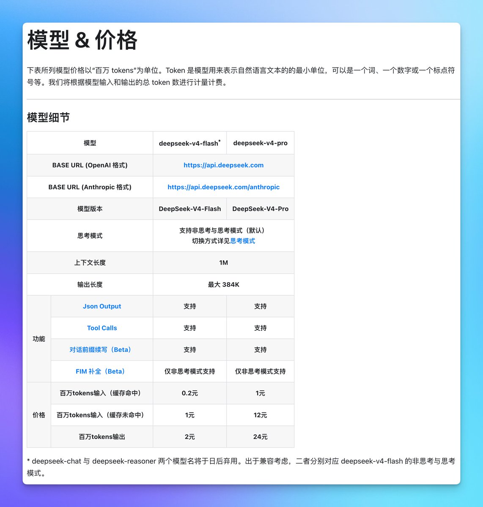Image resolution: width=483 pixels, height=507 pixels.
Task: Click the 模型细节 section heading
Action: point(48,117)
